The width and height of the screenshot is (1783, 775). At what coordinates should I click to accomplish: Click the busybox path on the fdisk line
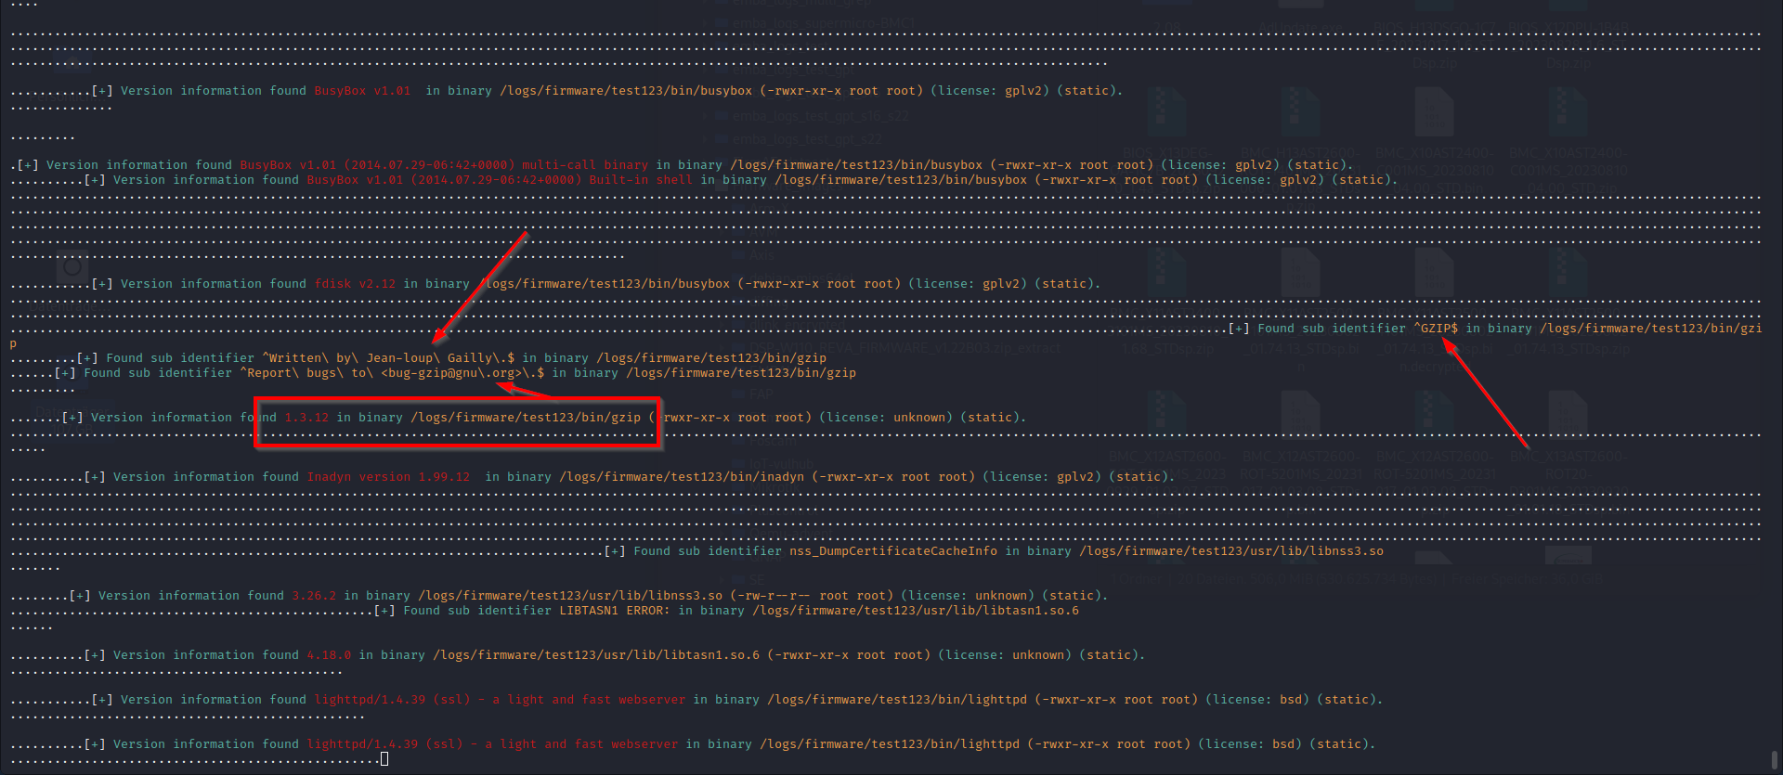click(x=604, y=284)
